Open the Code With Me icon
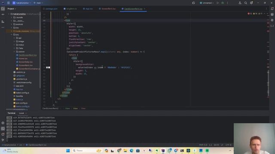 coord(240,3)
